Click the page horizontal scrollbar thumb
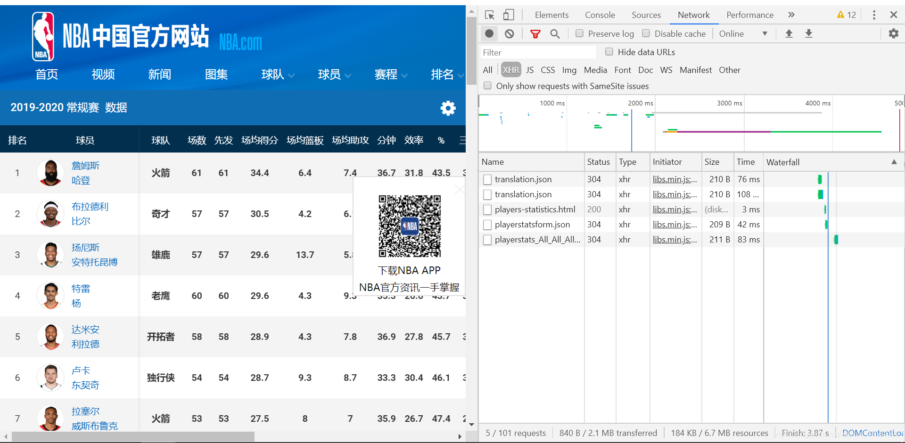905x443 pixels. [x=133, y=436]
